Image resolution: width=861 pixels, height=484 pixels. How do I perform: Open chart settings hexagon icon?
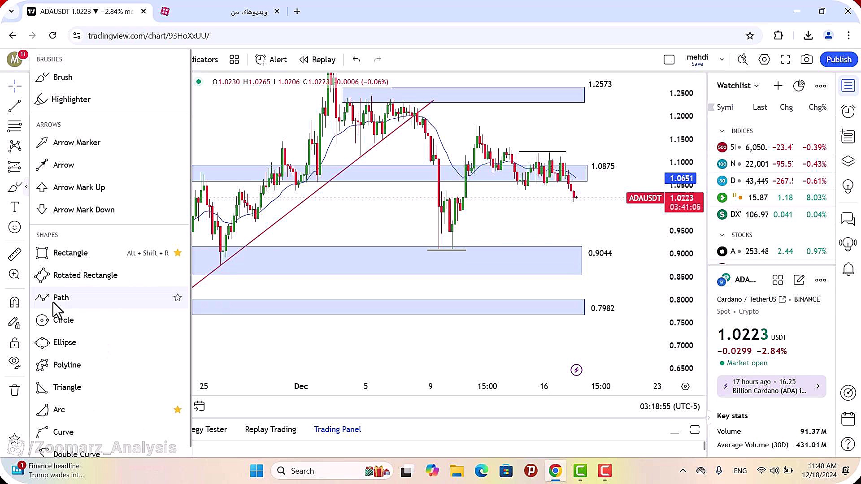[x=764, y=60]
